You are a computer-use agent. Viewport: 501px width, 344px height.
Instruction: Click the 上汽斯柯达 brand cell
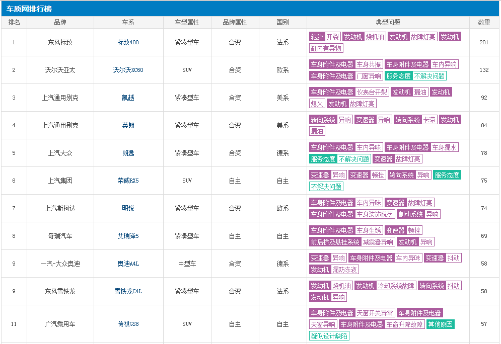pyautogui.click(x=60, y=208)
